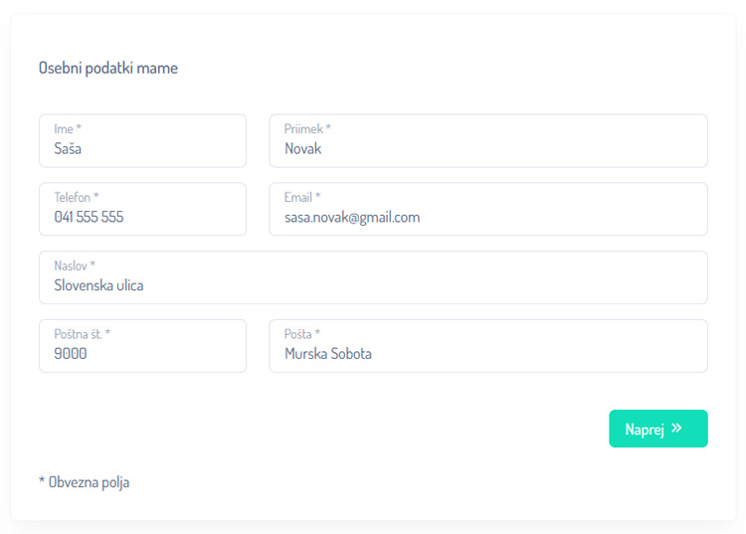The width and height of the screenshot is (746, 534).
Task: Place cursor on surname "Novak"
Action: tap(303, 149)
